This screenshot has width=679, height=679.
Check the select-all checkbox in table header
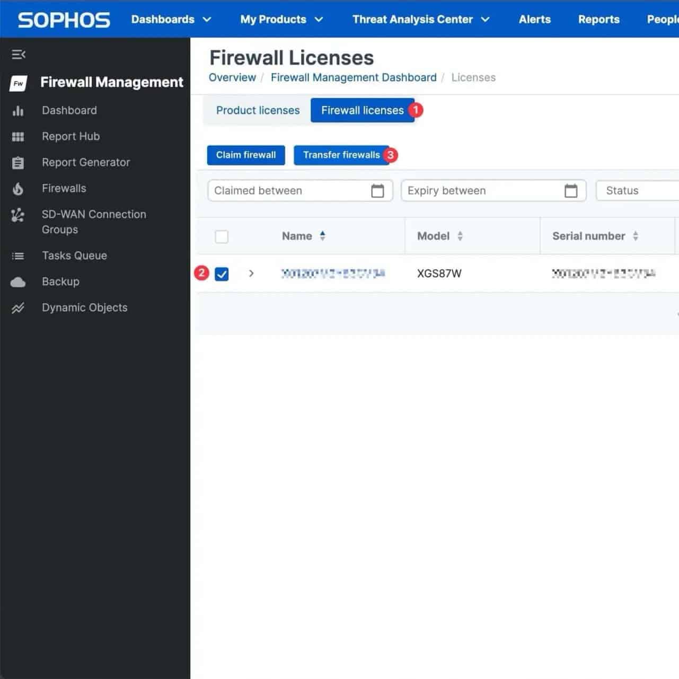click(222, 236)
